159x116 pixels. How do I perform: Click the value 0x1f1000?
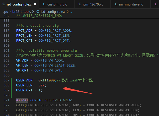click(46, 80)
